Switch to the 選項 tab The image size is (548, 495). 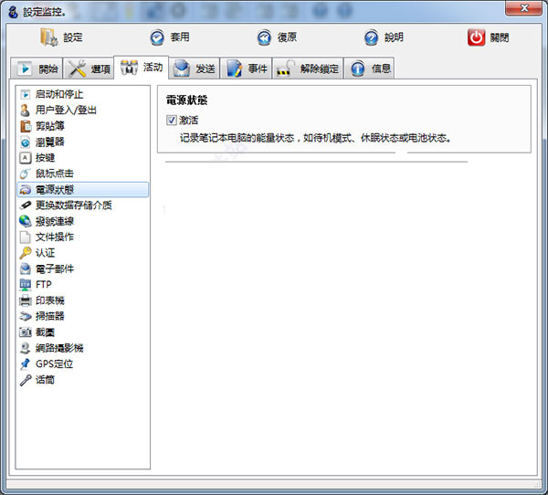tap(89, 68)
